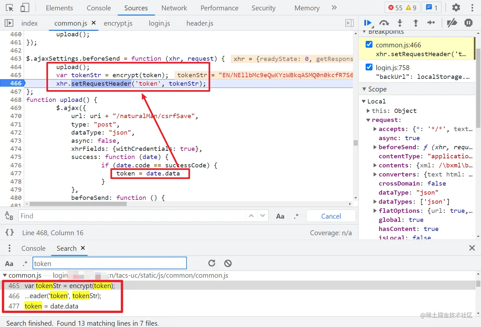Open the 55 errors counter
The width and height of the screenshot is (481, 327).
[x=395, y=7]
